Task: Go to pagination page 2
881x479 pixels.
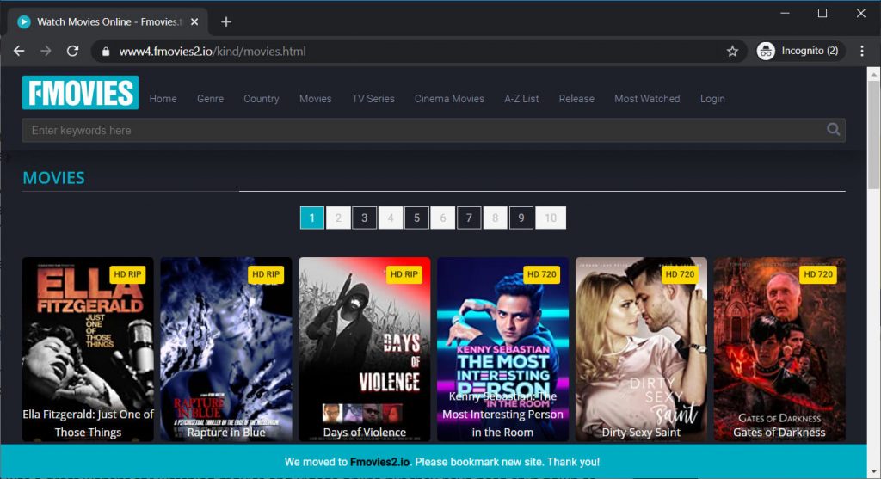Action: point(338,218)
